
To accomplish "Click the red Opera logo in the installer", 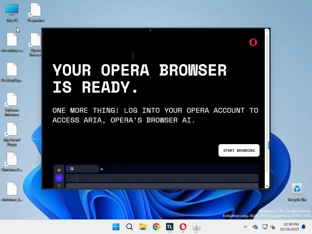I will (253, 42).
